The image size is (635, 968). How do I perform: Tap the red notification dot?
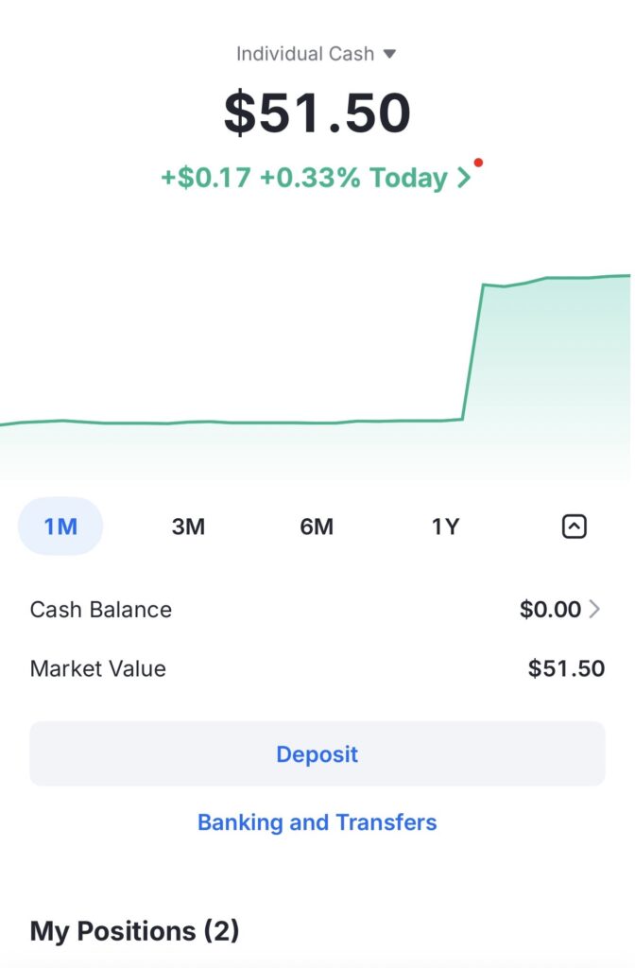click(x=478, y=163)
